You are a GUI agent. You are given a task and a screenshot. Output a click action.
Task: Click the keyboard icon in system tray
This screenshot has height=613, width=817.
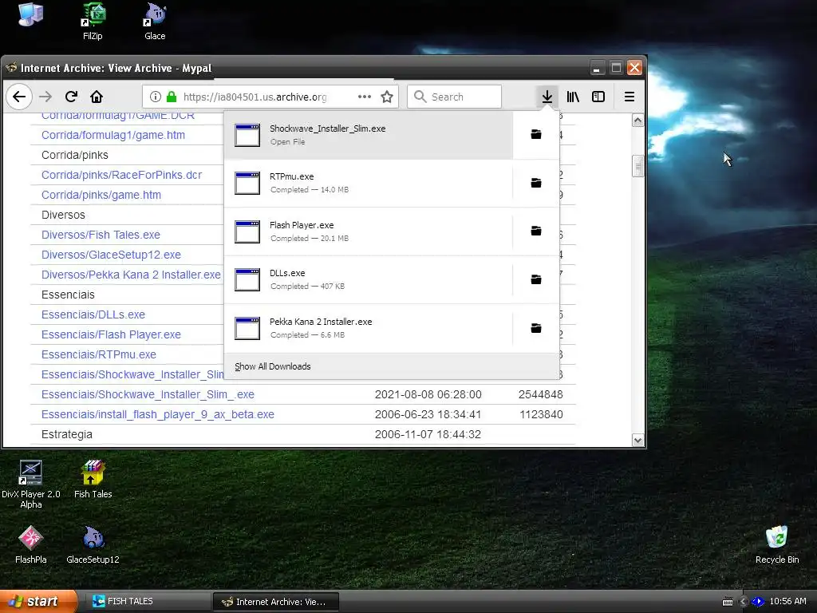pyautogui.click(x=728, y=602)
